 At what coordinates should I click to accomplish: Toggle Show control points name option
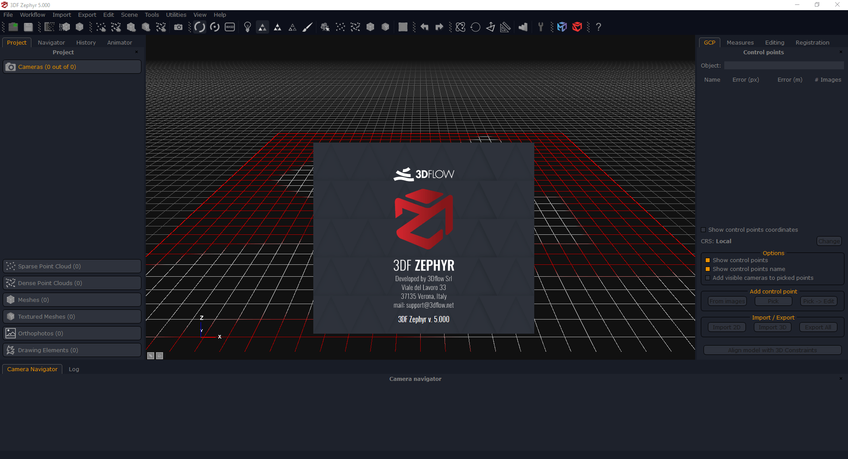tap(708, 269)
